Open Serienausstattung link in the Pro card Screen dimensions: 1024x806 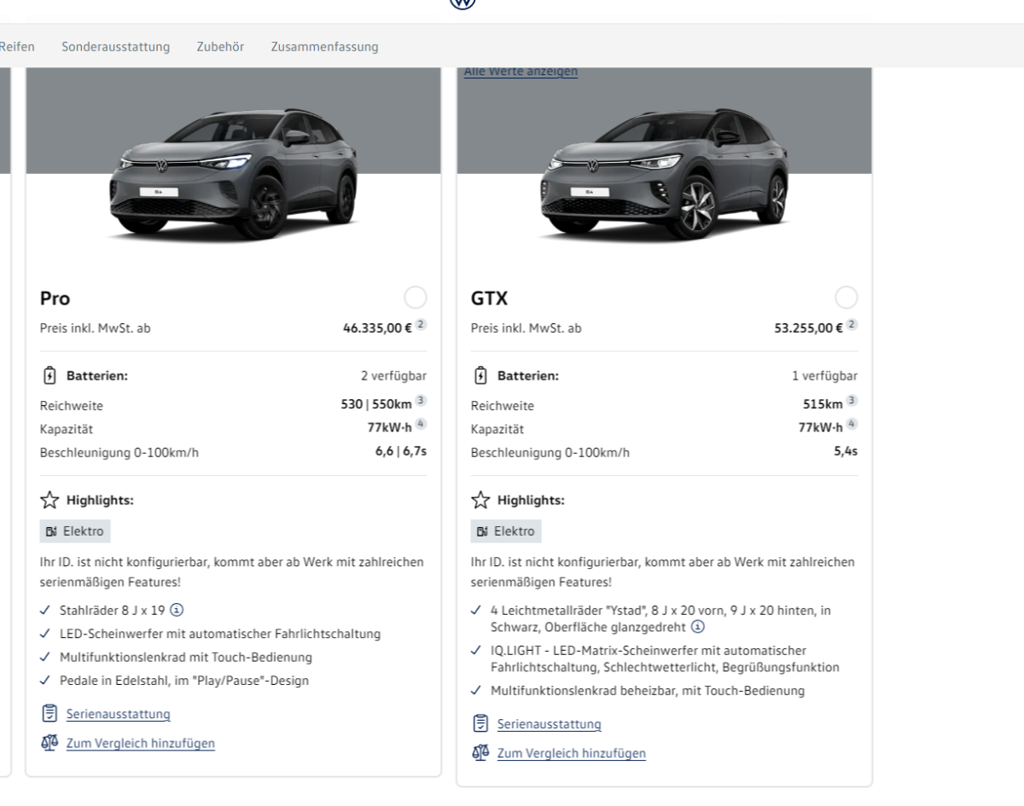[x=118, y=714]
